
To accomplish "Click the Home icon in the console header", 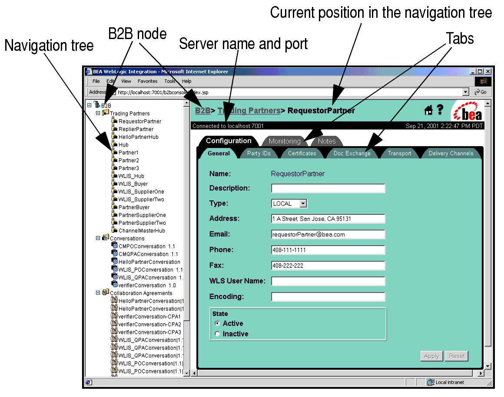I will tap(428, 110).
